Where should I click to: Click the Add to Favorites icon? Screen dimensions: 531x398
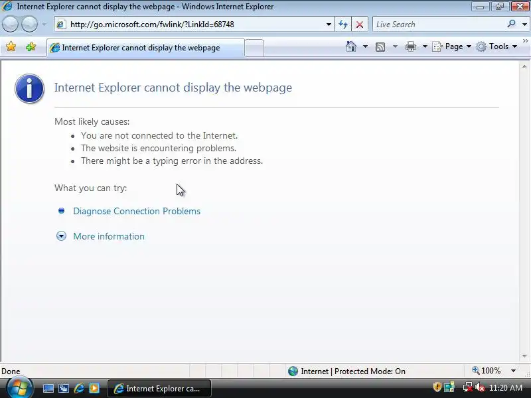tap(31, 46)
